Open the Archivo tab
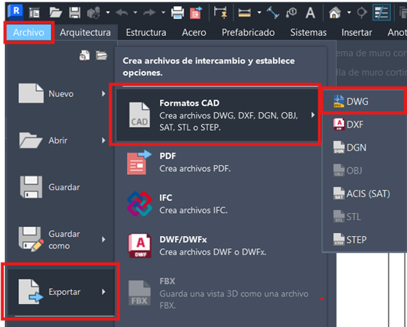This screenshot has width=407, height=327. click(x=28, y=32)
